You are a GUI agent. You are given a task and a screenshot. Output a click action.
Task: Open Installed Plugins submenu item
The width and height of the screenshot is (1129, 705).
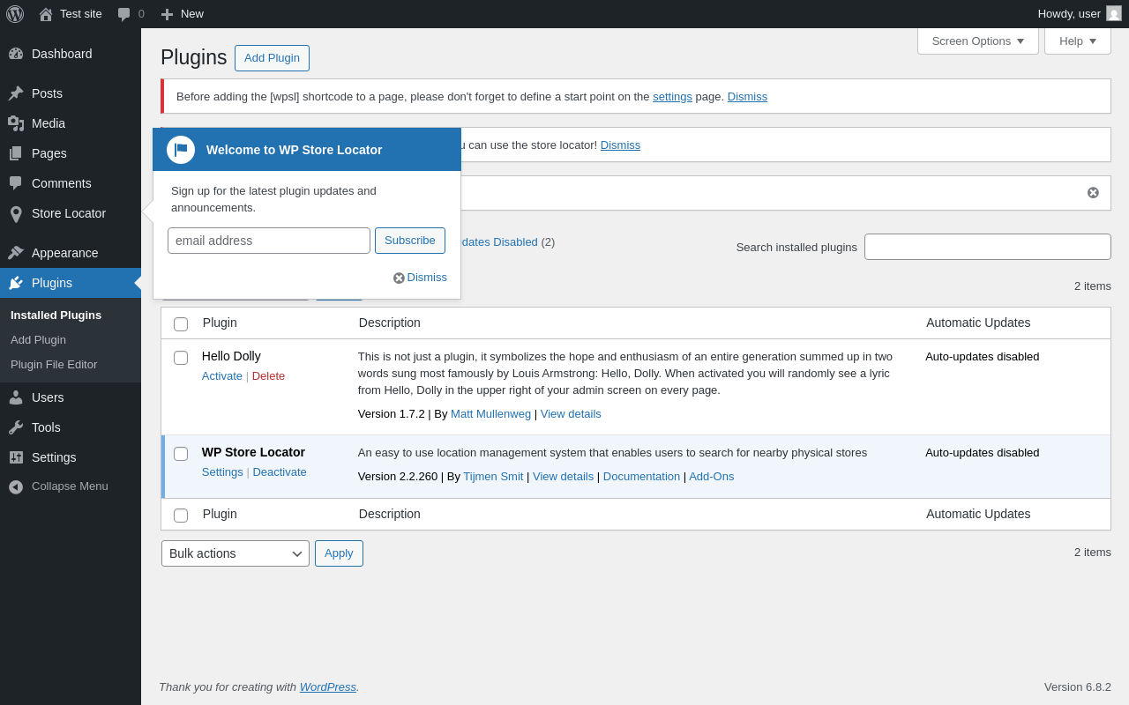(56, 315)
